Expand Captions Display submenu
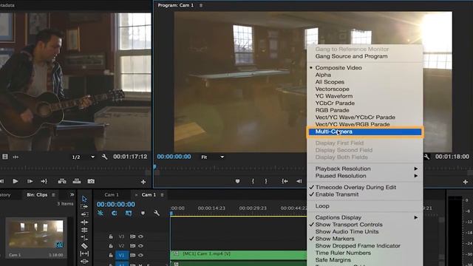This screenshot has height=266, width=473. pyautogui.click(x=364, y=217)
